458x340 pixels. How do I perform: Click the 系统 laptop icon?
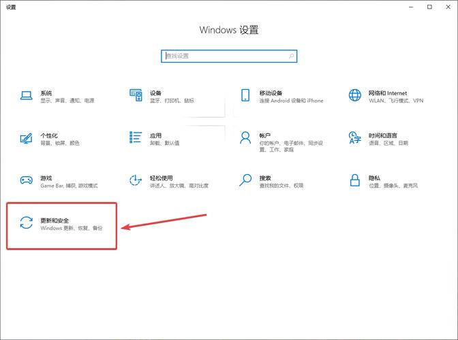click(26, 96)
